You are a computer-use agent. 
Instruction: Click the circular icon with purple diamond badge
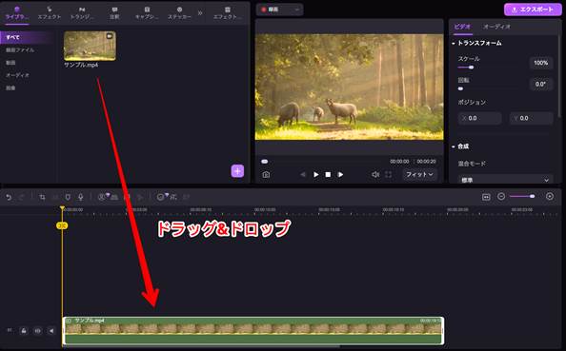tap(162, 197)
